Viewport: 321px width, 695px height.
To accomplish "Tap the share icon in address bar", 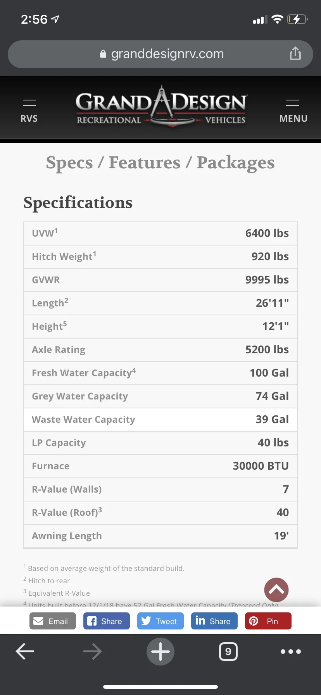I will coord(295,54).
